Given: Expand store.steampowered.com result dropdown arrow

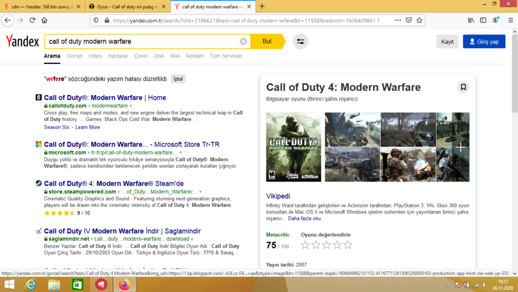Looking at the screenshot, I should click(x=200, y=192).
